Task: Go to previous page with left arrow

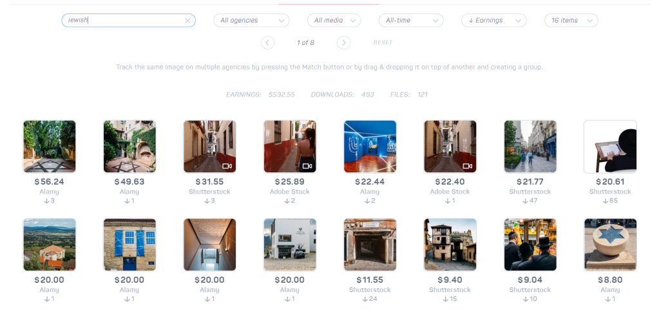Action: click(x=268, y=42)
